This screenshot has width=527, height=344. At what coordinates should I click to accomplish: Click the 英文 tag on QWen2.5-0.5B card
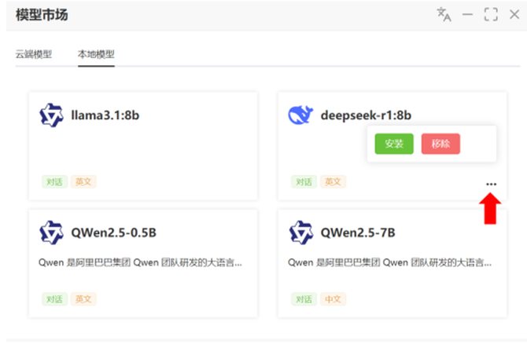[83, 299]
